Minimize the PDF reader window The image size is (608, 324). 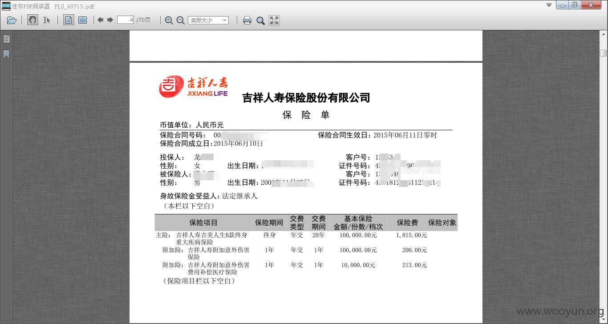pyautogui.click(x=563, y=5)
